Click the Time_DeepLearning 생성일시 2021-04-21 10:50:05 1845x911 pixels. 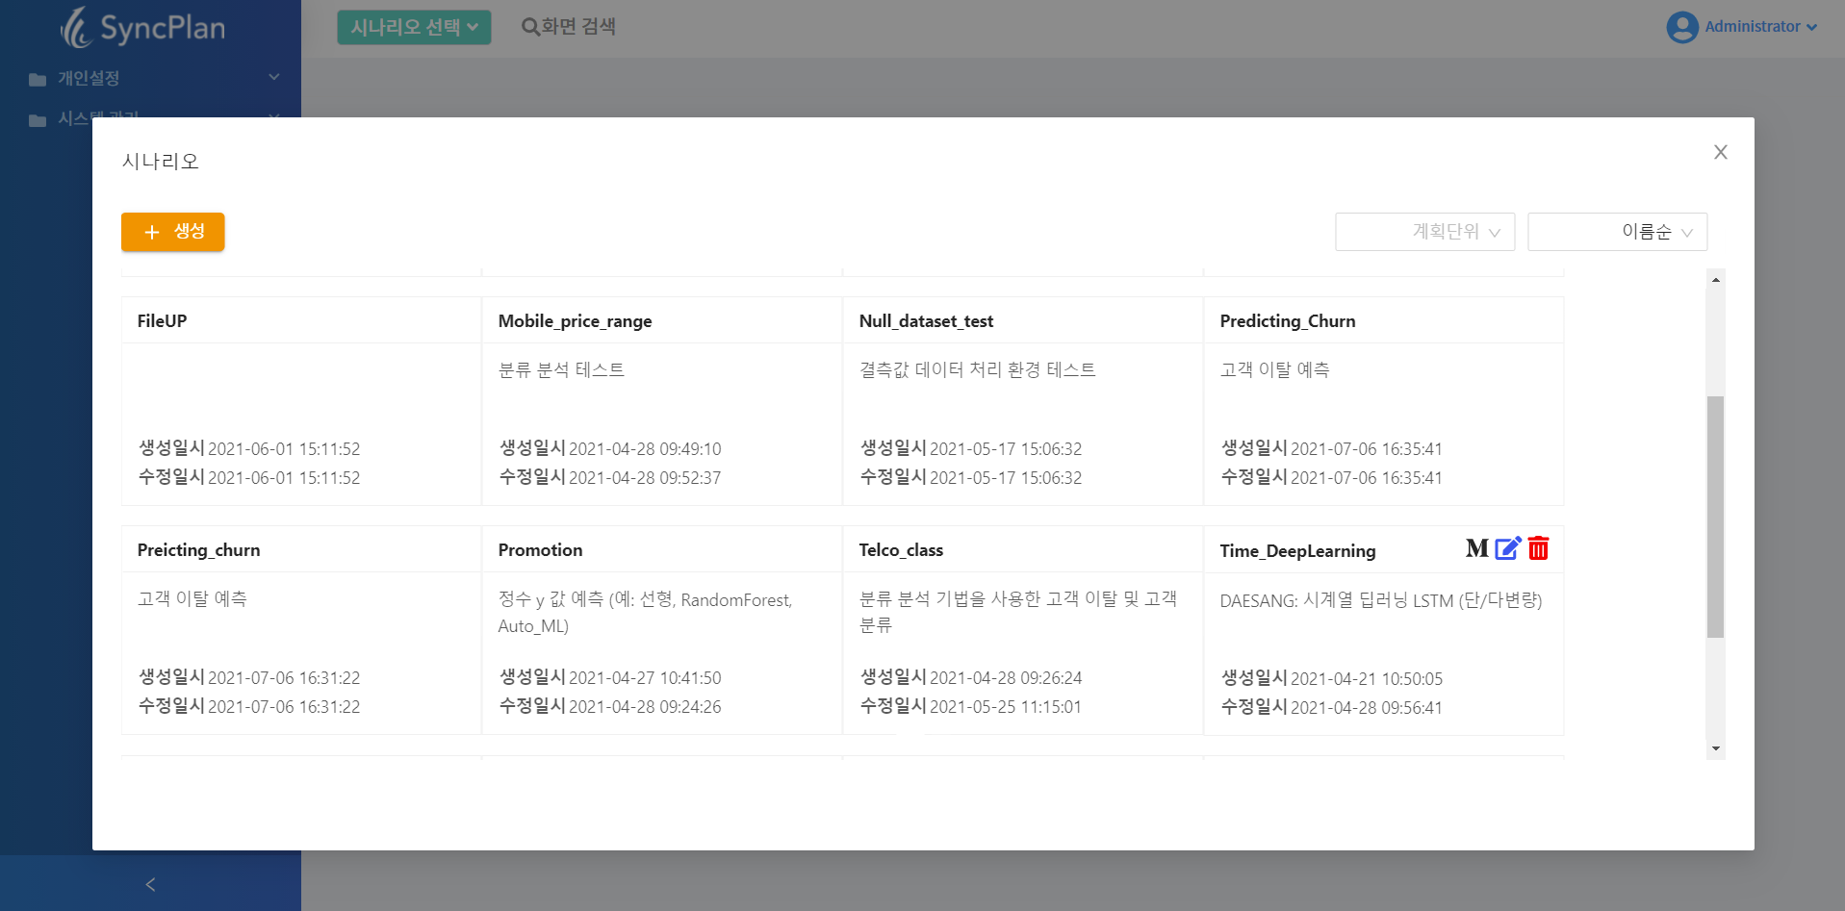pos(1332,679)
